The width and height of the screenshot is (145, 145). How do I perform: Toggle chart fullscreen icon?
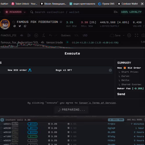tap(136, 35)
